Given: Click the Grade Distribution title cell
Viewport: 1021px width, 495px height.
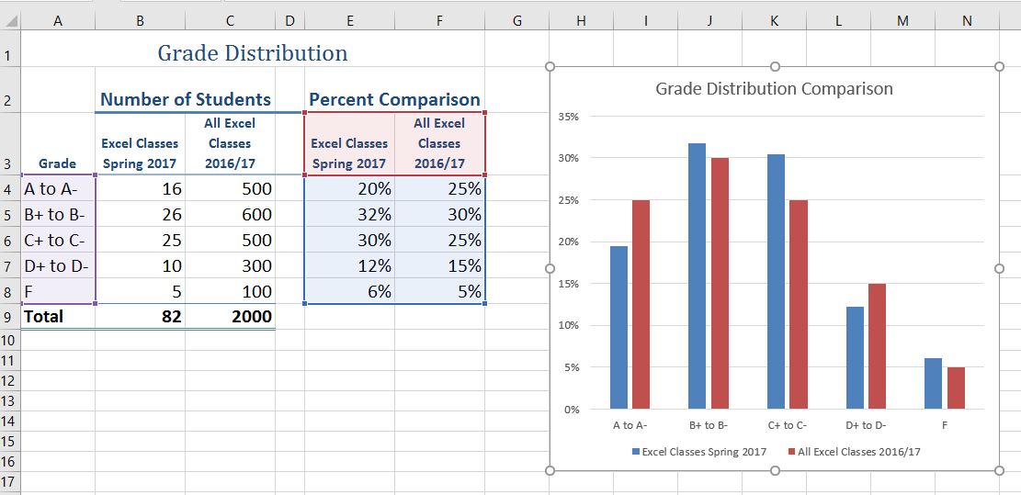Looking at the screenshot, I should [253, 52].
